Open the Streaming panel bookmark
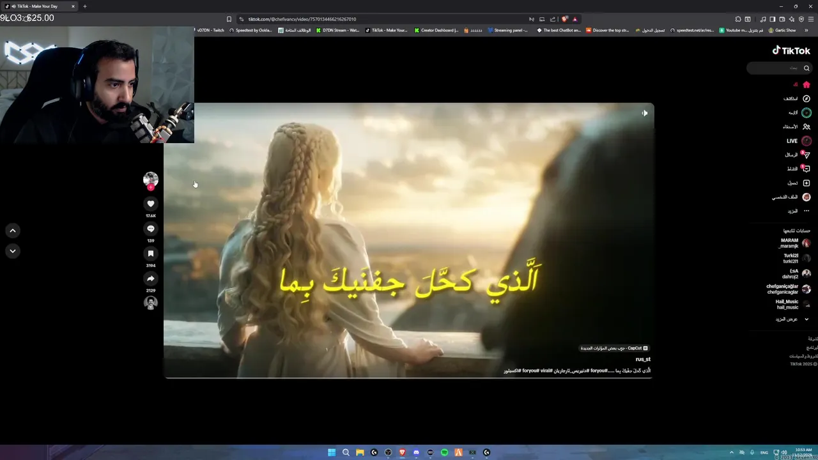Image resolution: width=818 pixels, height=460 pixels. (x=508, y=30)
